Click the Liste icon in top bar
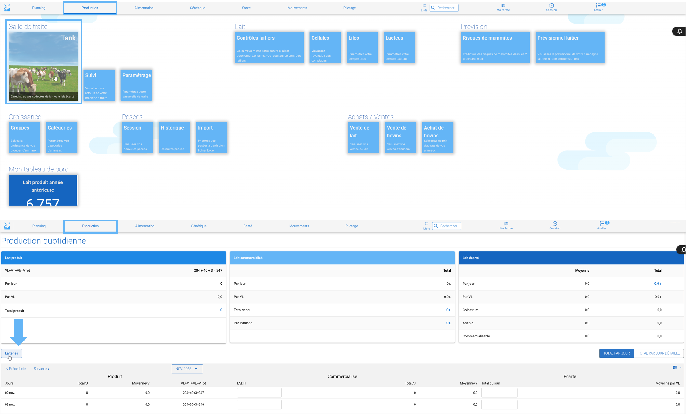Screen dimensions: 686x418 [x=424, y=7]
